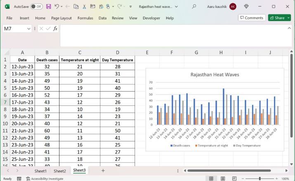The height and width of the screenshot is (181, 295).
Task: Select row 7 header
Action: point(5,102)
